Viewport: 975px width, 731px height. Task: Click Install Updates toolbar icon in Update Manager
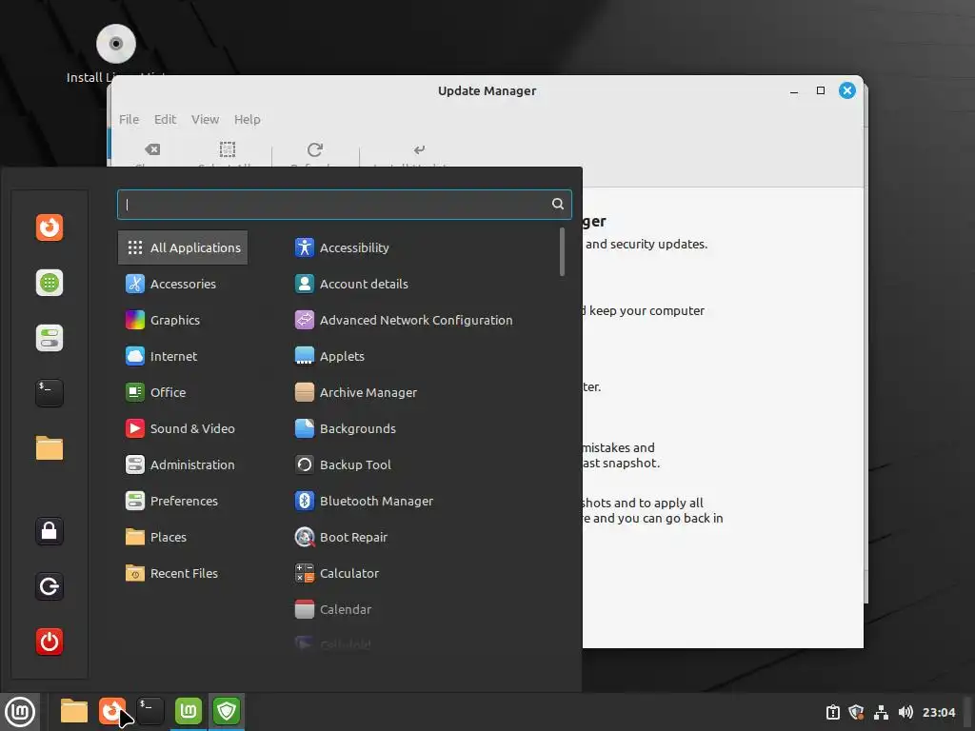pos(419,149)
